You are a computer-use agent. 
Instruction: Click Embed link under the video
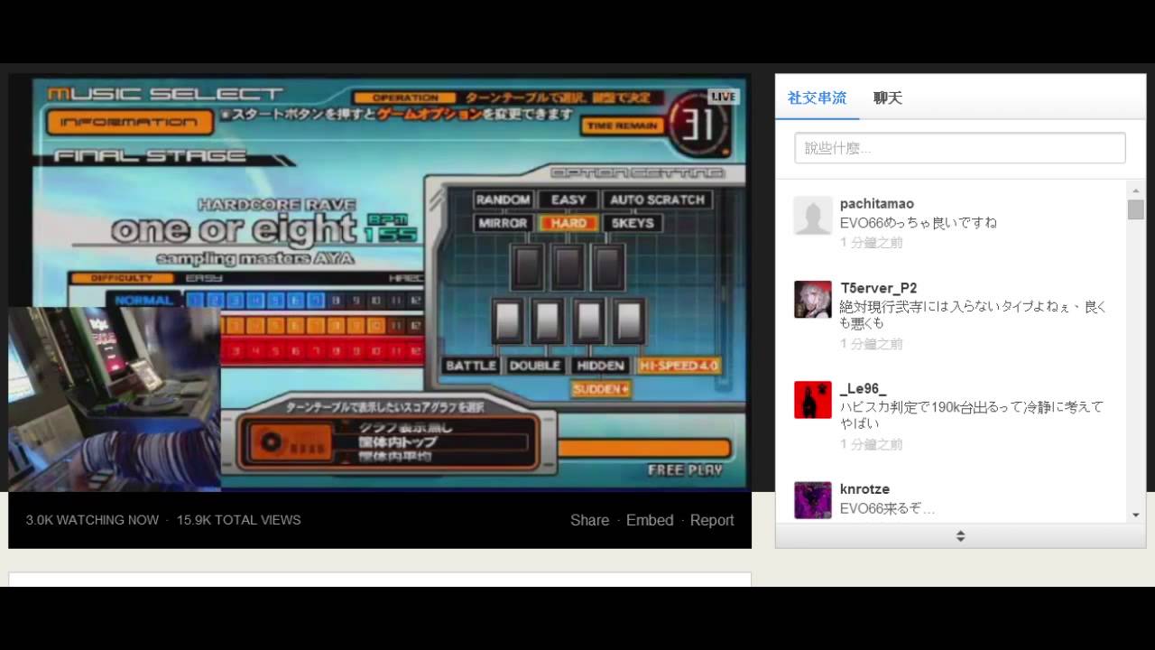[650, 520]
